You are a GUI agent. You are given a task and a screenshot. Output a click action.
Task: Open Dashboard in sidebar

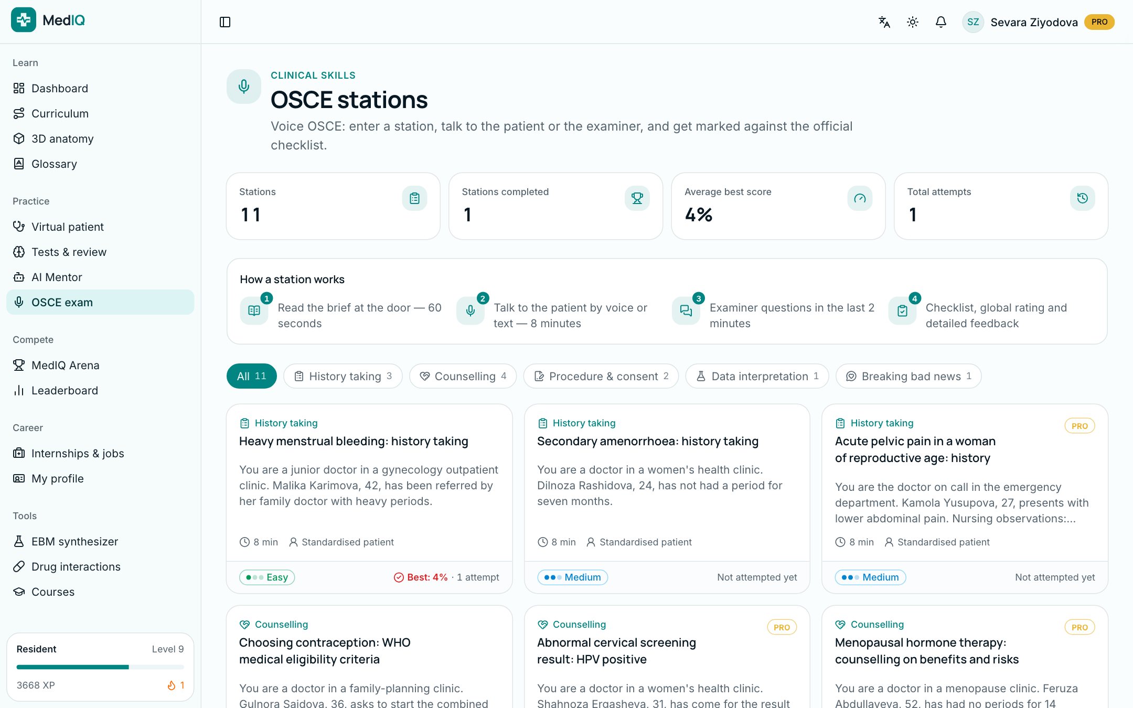click(x=100, y=88)
